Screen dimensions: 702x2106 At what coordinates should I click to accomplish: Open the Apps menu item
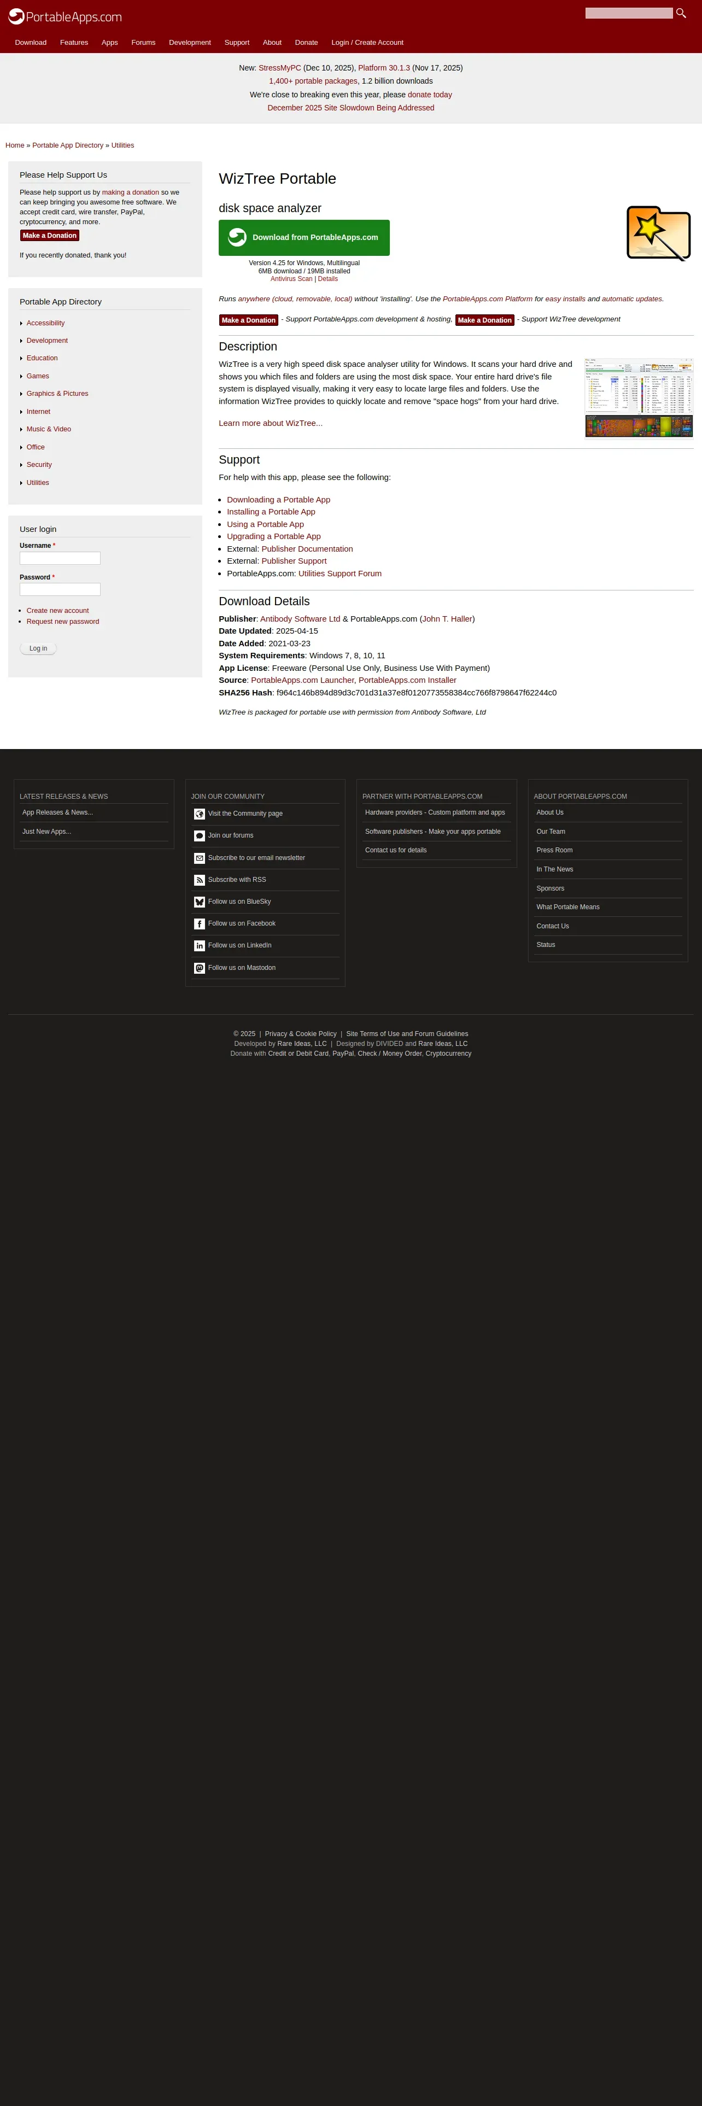(109, 43)
